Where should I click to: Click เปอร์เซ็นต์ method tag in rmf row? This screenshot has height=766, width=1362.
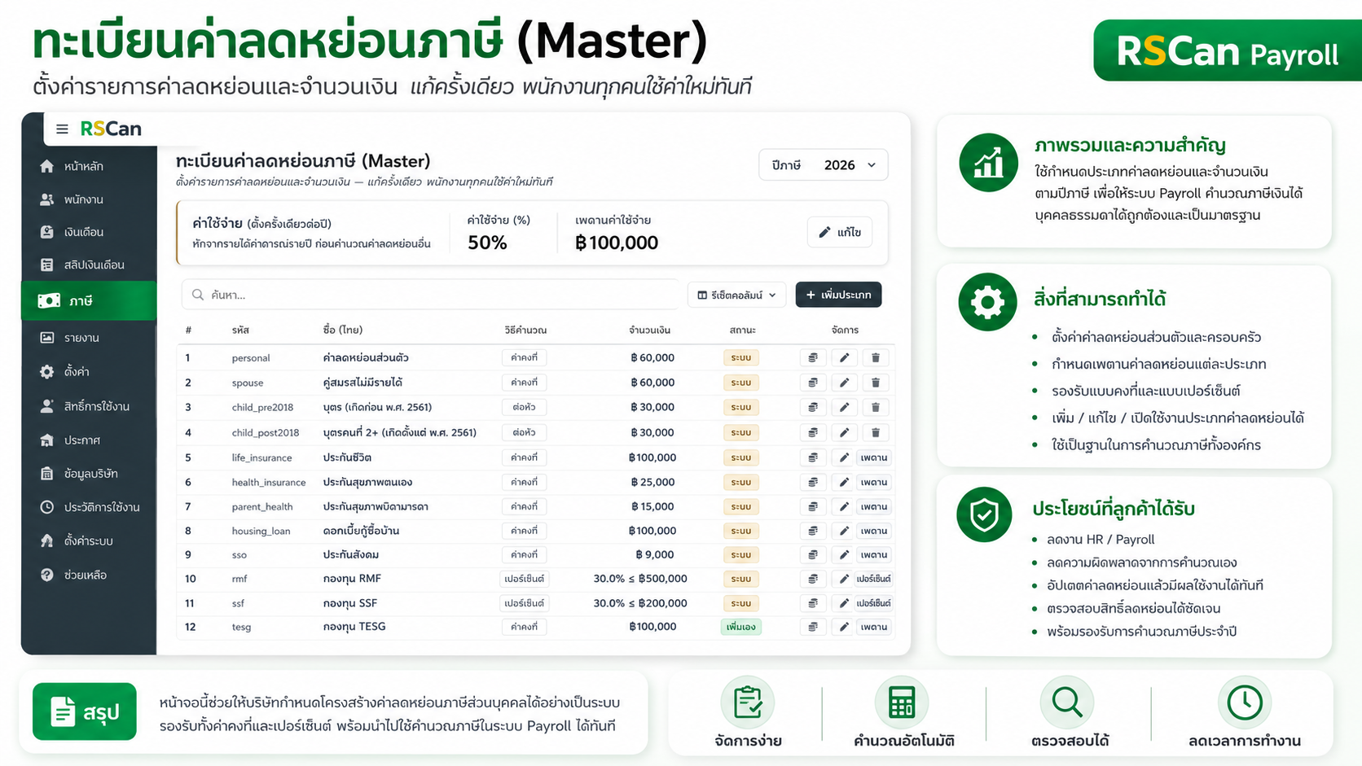coord(524,579)
